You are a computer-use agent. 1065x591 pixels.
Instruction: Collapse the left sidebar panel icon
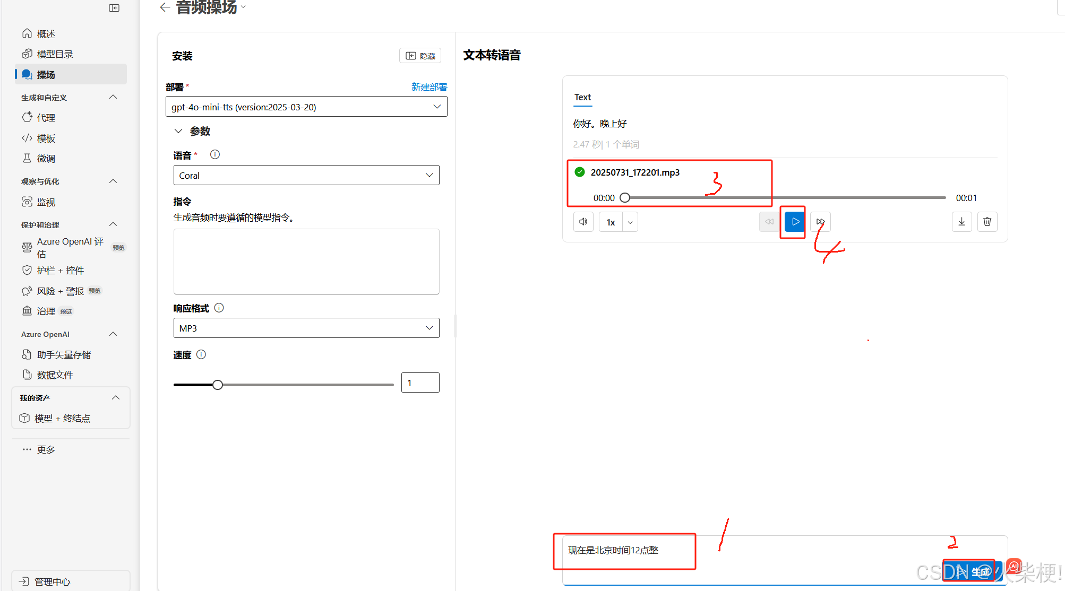coord(114,8)
